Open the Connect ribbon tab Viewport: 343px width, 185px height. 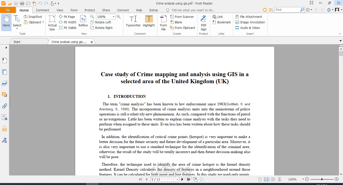[123, 10]
